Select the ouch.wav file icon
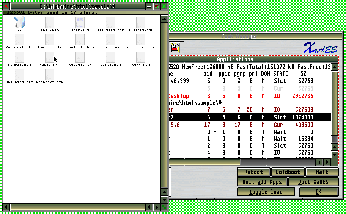This screenshot has height=214, width=346. [110, 39]
